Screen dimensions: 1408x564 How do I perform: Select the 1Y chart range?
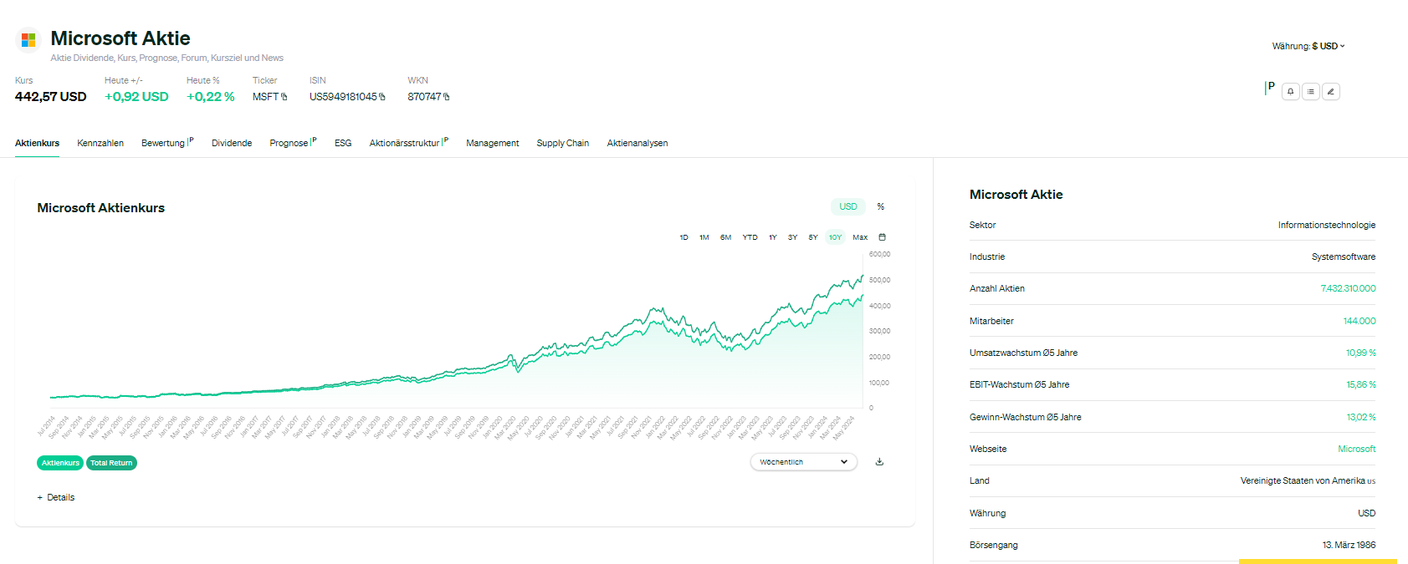coord(773,237)
